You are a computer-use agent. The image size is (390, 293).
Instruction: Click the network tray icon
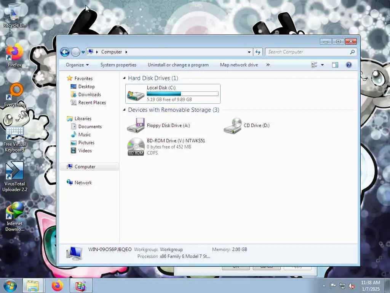pyautogui.click(x=342, y=286)
